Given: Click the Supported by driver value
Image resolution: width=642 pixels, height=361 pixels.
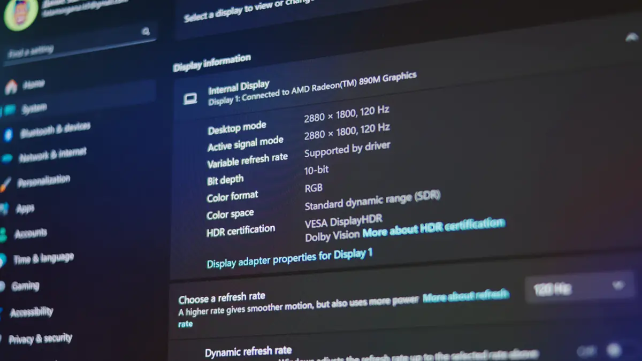Looking at the screenshot, I should click(x=347, y=149).
